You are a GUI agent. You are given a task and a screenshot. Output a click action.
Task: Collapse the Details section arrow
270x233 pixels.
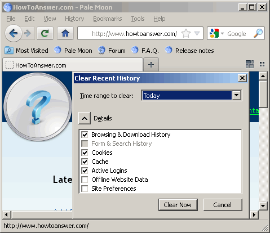[85, 118]
